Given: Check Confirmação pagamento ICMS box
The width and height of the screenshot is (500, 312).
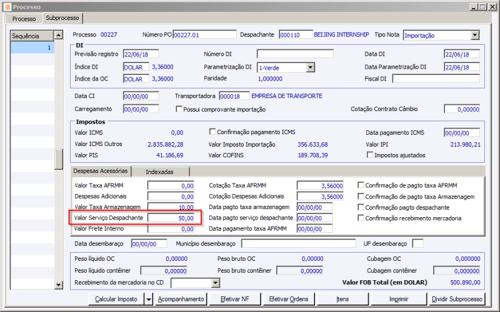Looking at the screenshot, I should (x=212, y=132).
